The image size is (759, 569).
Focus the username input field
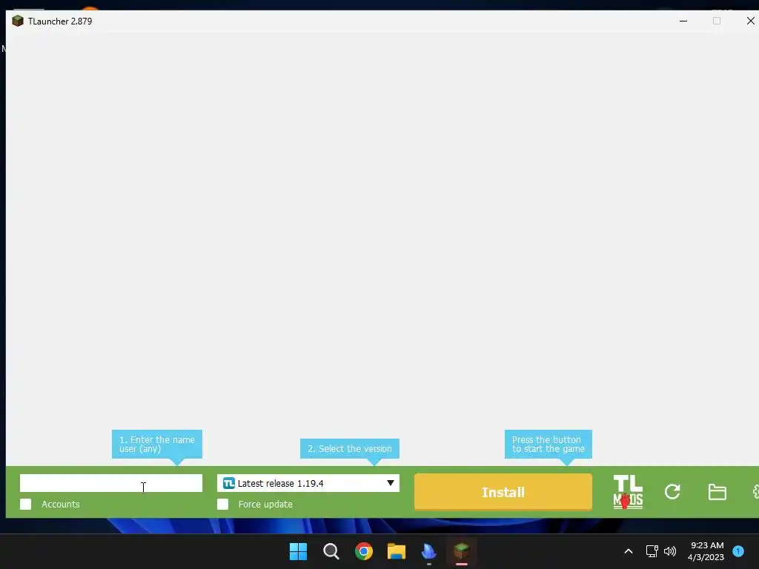coord(111,483)
